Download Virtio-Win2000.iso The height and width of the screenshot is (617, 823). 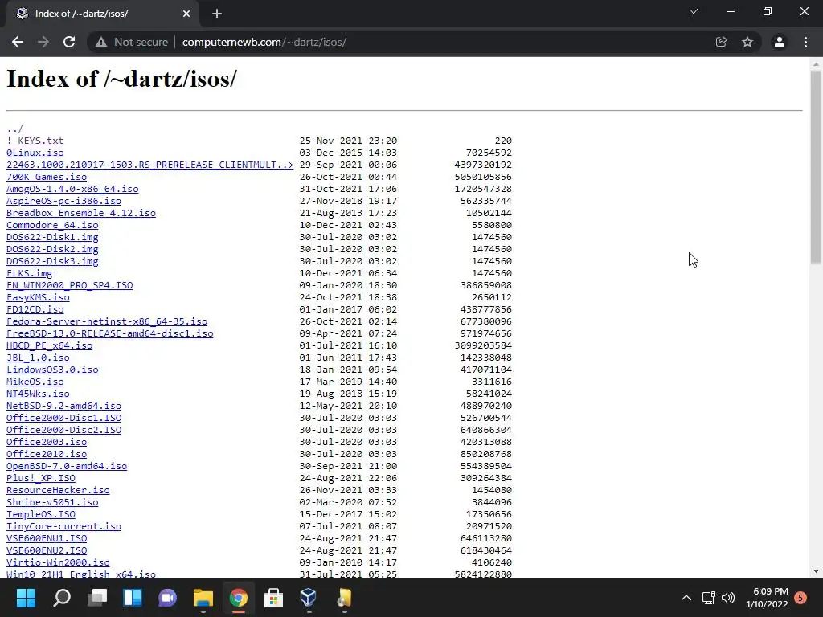[58, 563]
